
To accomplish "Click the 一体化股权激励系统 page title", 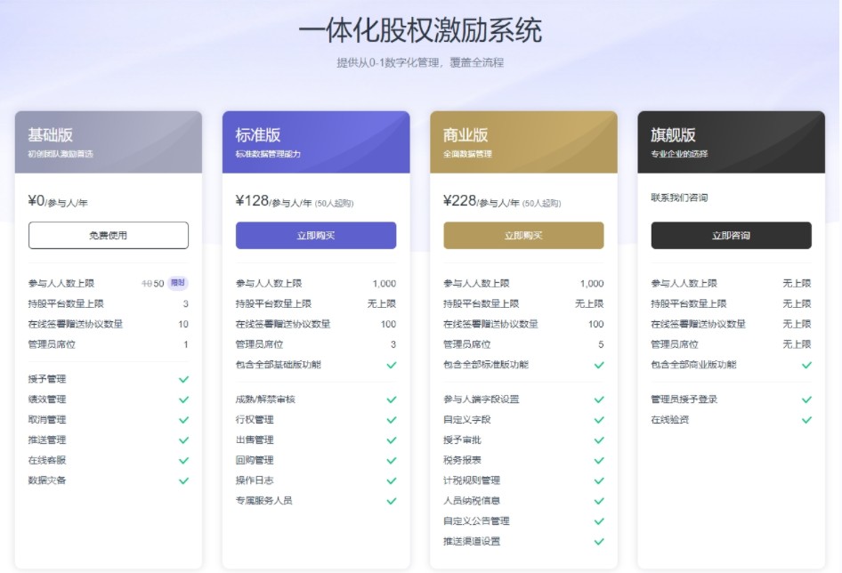I will (x=420, y=30).
